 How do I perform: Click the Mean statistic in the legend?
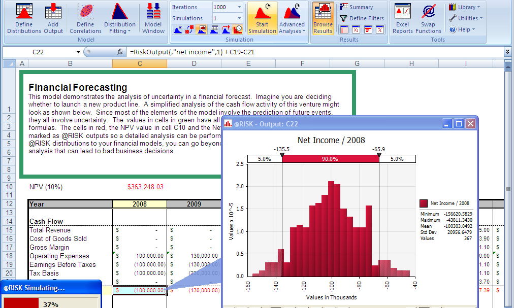tap(446, 226)
